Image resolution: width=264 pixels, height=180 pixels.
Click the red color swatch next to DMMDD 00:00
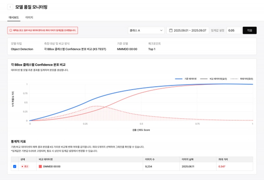point(40,166)
